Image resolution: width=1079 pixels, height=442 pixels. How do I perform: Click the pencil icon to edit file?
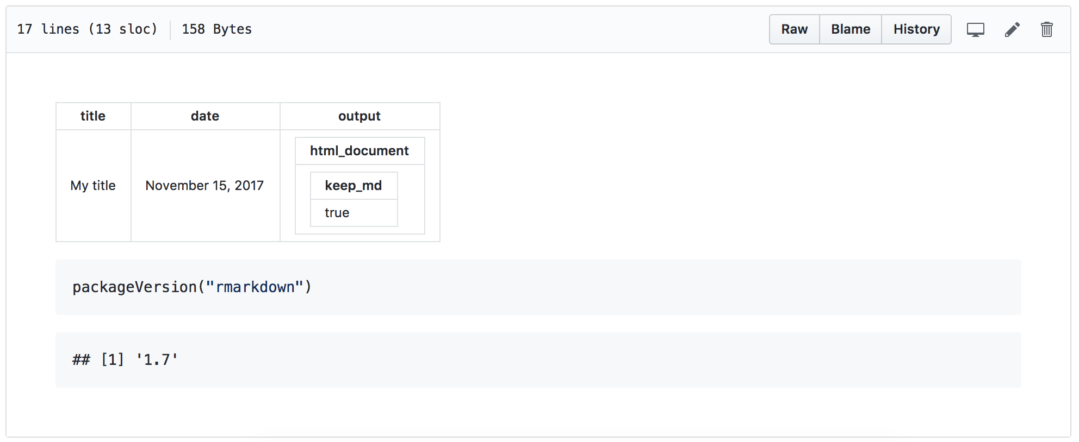1012,29
